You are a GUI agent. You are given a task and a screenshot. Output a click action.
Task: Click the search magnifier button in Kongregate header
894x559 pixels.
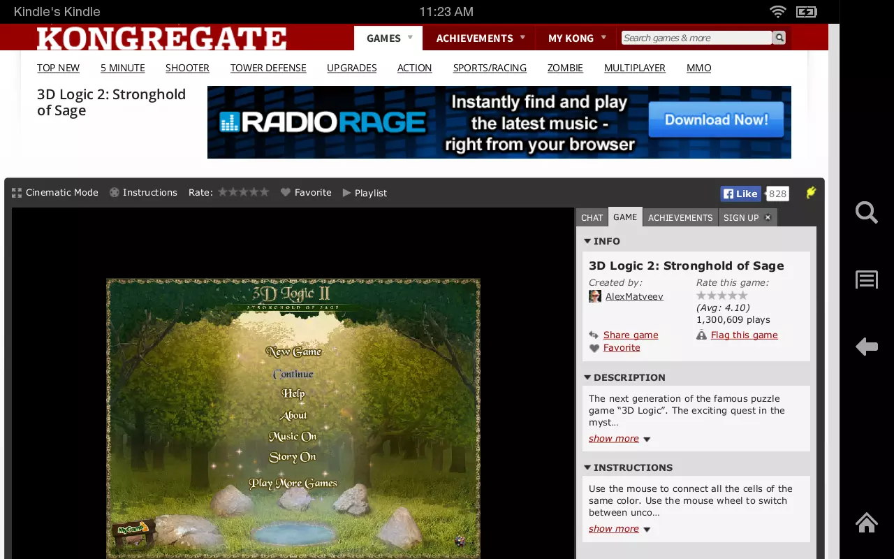click(779, 38)
